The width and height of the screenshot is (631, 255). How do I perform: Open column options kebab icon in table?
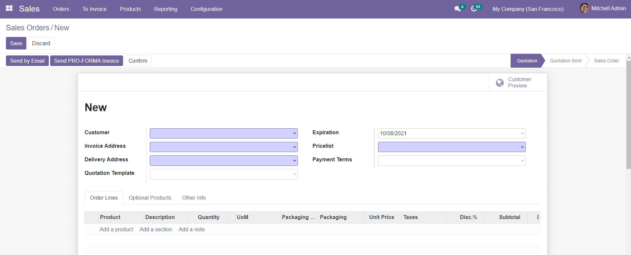point(538,217)
